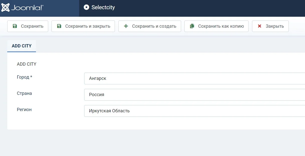Click the Регион field label
Viewport: 305px width, 156px height.
click(x=24, y=110)
